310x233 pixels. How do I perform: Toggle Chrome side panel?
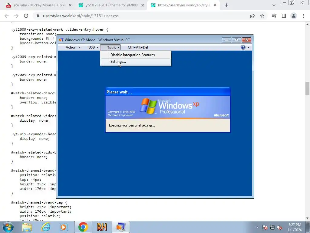(x=284, y=16)
